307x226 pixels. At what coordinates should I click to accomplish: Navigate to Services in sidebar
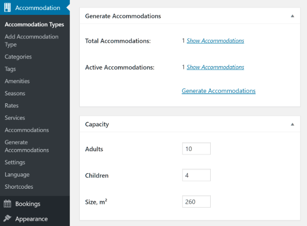(15, 118)
